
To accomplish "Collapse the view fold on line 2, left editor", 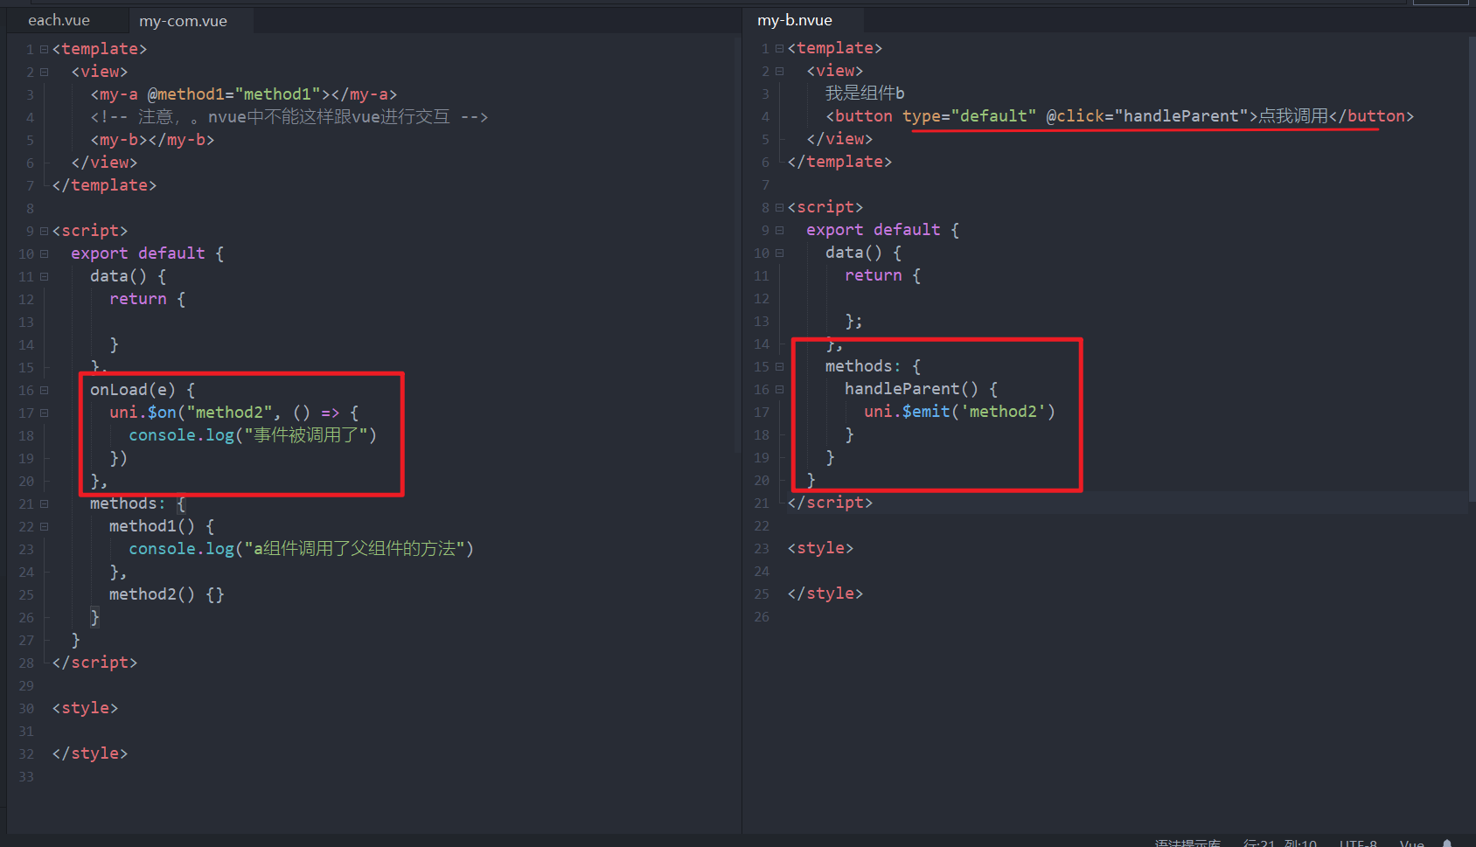I will tap(44, 73).
